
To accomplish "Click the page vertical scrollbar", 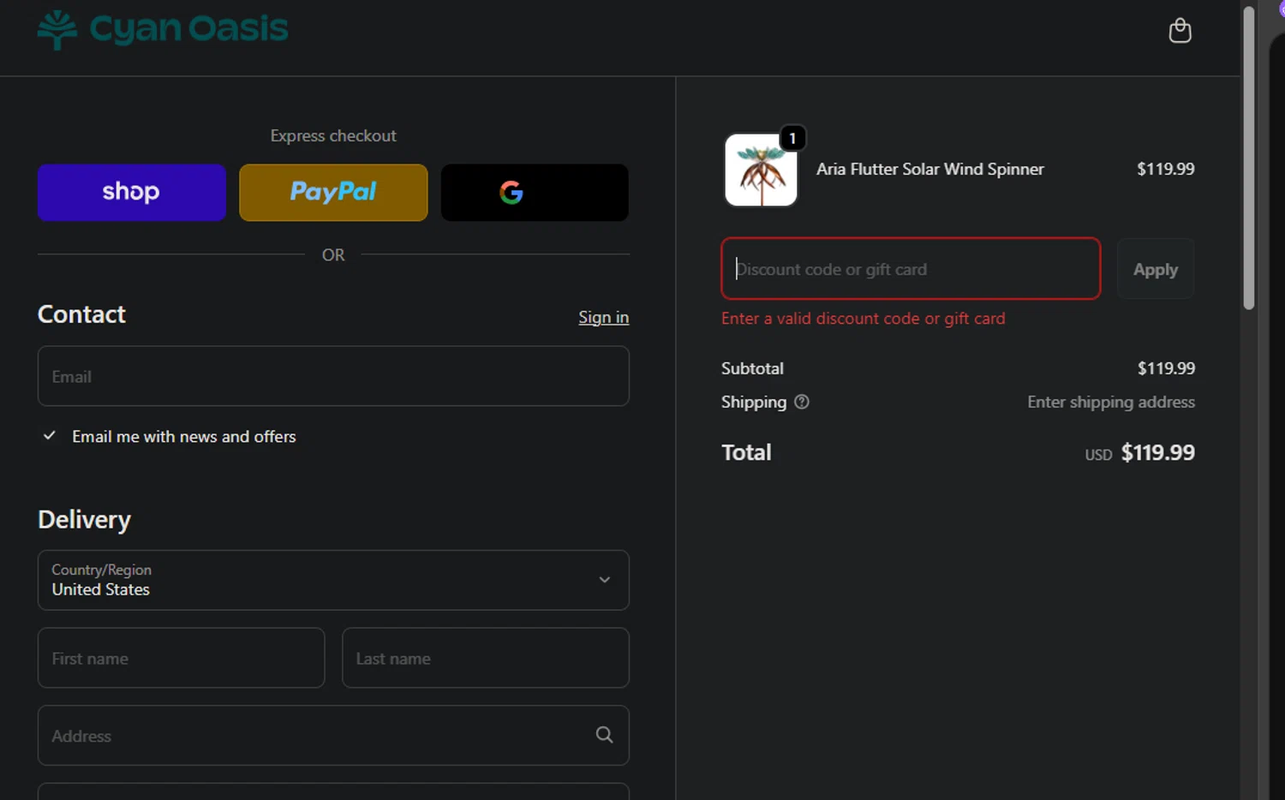I will click(x=1249, y=158).
